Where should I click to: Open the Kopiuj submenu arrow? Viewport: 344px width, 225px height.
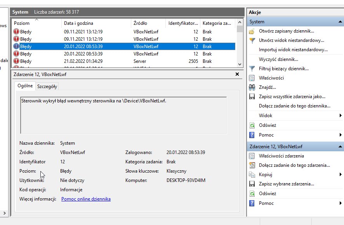coord(341,175)
